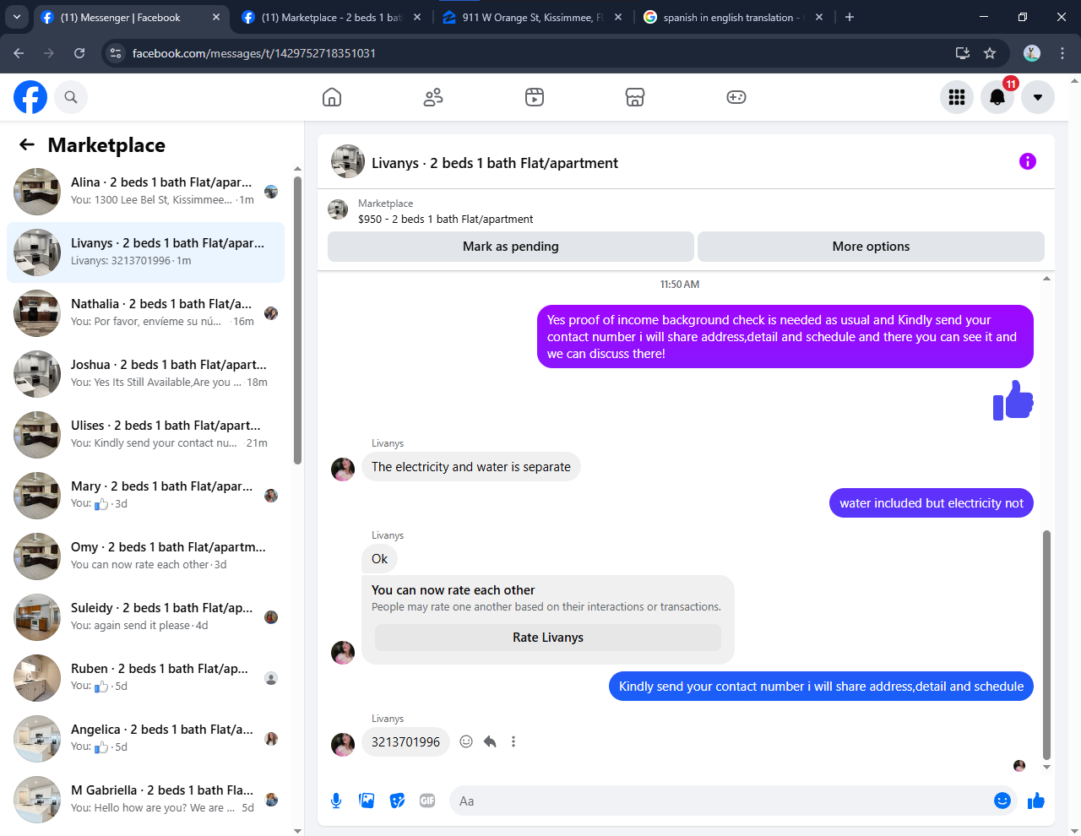The image size is (1081, 836).
Task: Go back in browser history
Action: [19, 53]
